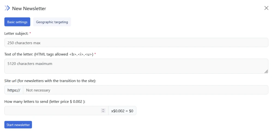The image size is (272, 133).
Task: Open the Geographic targeting tab
Action: point(52,22)
